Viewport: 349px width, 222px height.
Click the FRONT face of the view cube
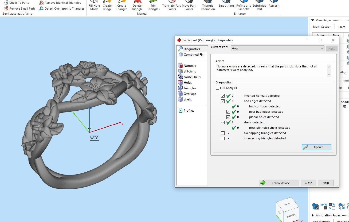291,216
